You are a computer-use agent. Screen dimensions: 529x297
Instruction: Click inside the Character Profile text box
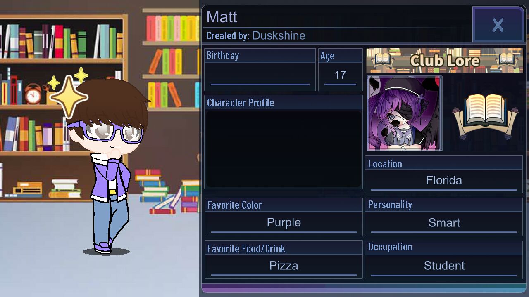tap(284, 149)
